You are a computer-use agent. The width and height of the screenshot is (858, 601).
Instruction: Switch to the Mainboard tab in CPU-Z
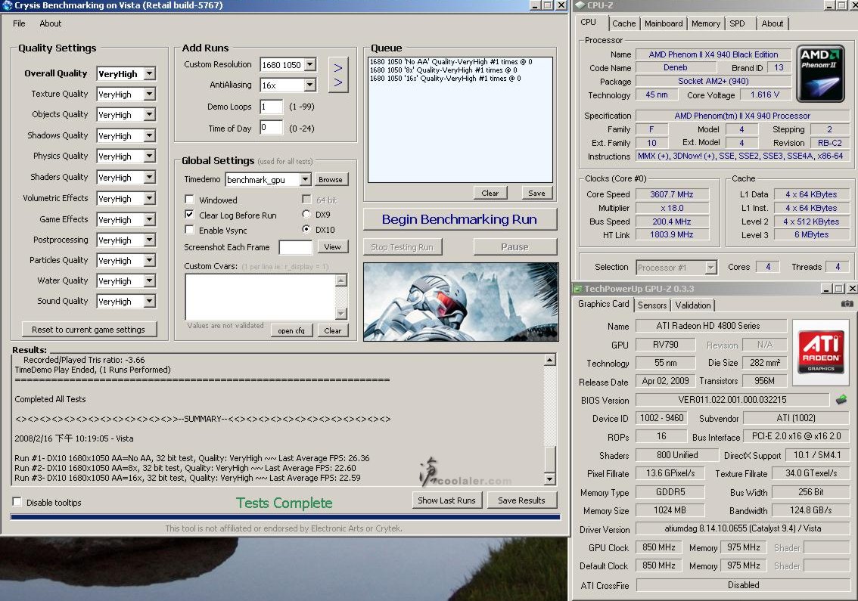(664, 23)
